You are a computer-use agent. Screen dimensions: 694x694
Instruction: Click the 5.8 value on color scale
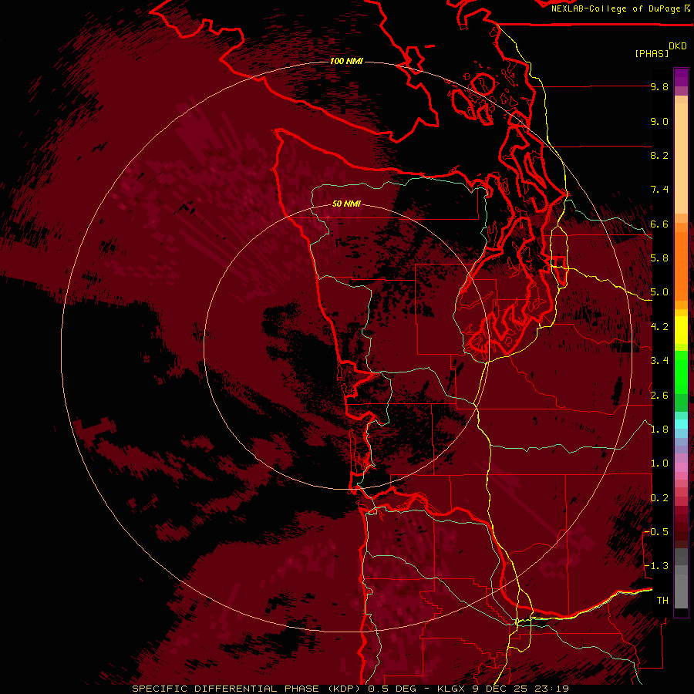(x=659, y=258)
